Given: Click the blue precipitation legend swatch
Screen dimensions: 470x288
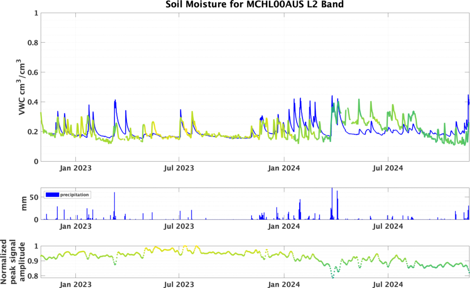Looking at the screenshot, I should point(52,195).
